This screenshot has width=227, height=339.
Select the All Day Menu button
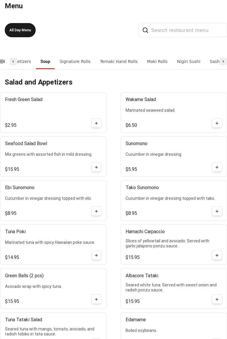click(20, 30)
